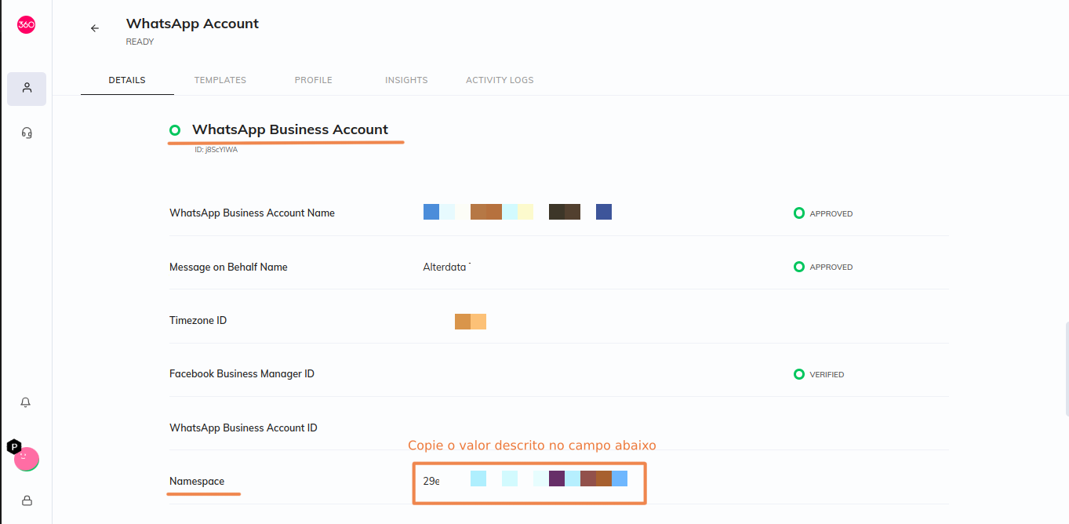The image size is (1069, 524).
Task: Switch to the Profile tab
Action: (x=314, y=80)
